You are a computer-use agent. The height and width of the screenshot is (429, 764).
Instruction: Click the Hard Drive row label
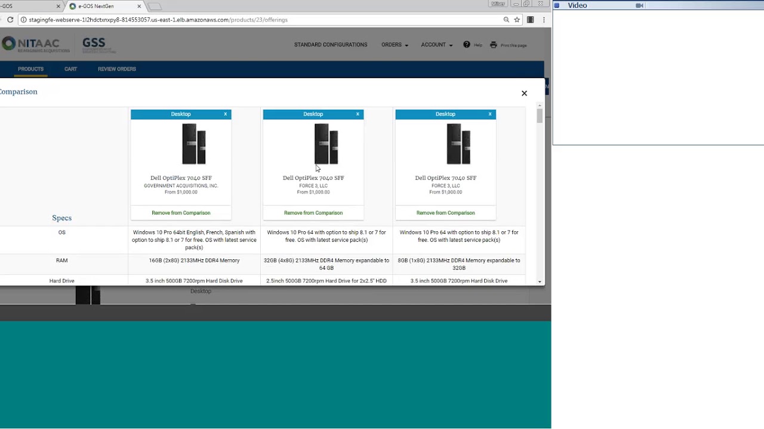[x=61, y=281]
